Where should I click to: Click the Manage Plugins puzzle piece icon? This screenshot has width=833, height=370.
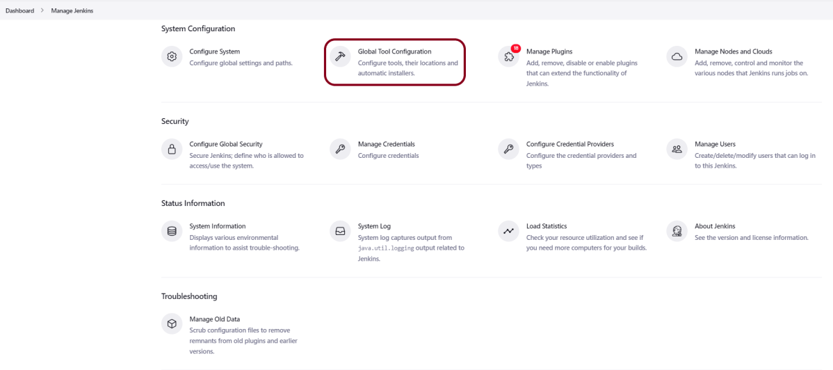tap(508, 58)
